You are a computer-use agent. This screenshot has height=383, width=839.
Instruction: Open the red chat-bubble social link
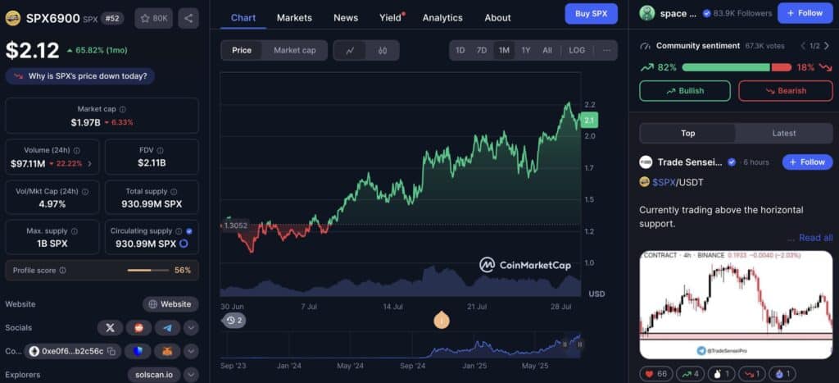click(x=139, y=328)
